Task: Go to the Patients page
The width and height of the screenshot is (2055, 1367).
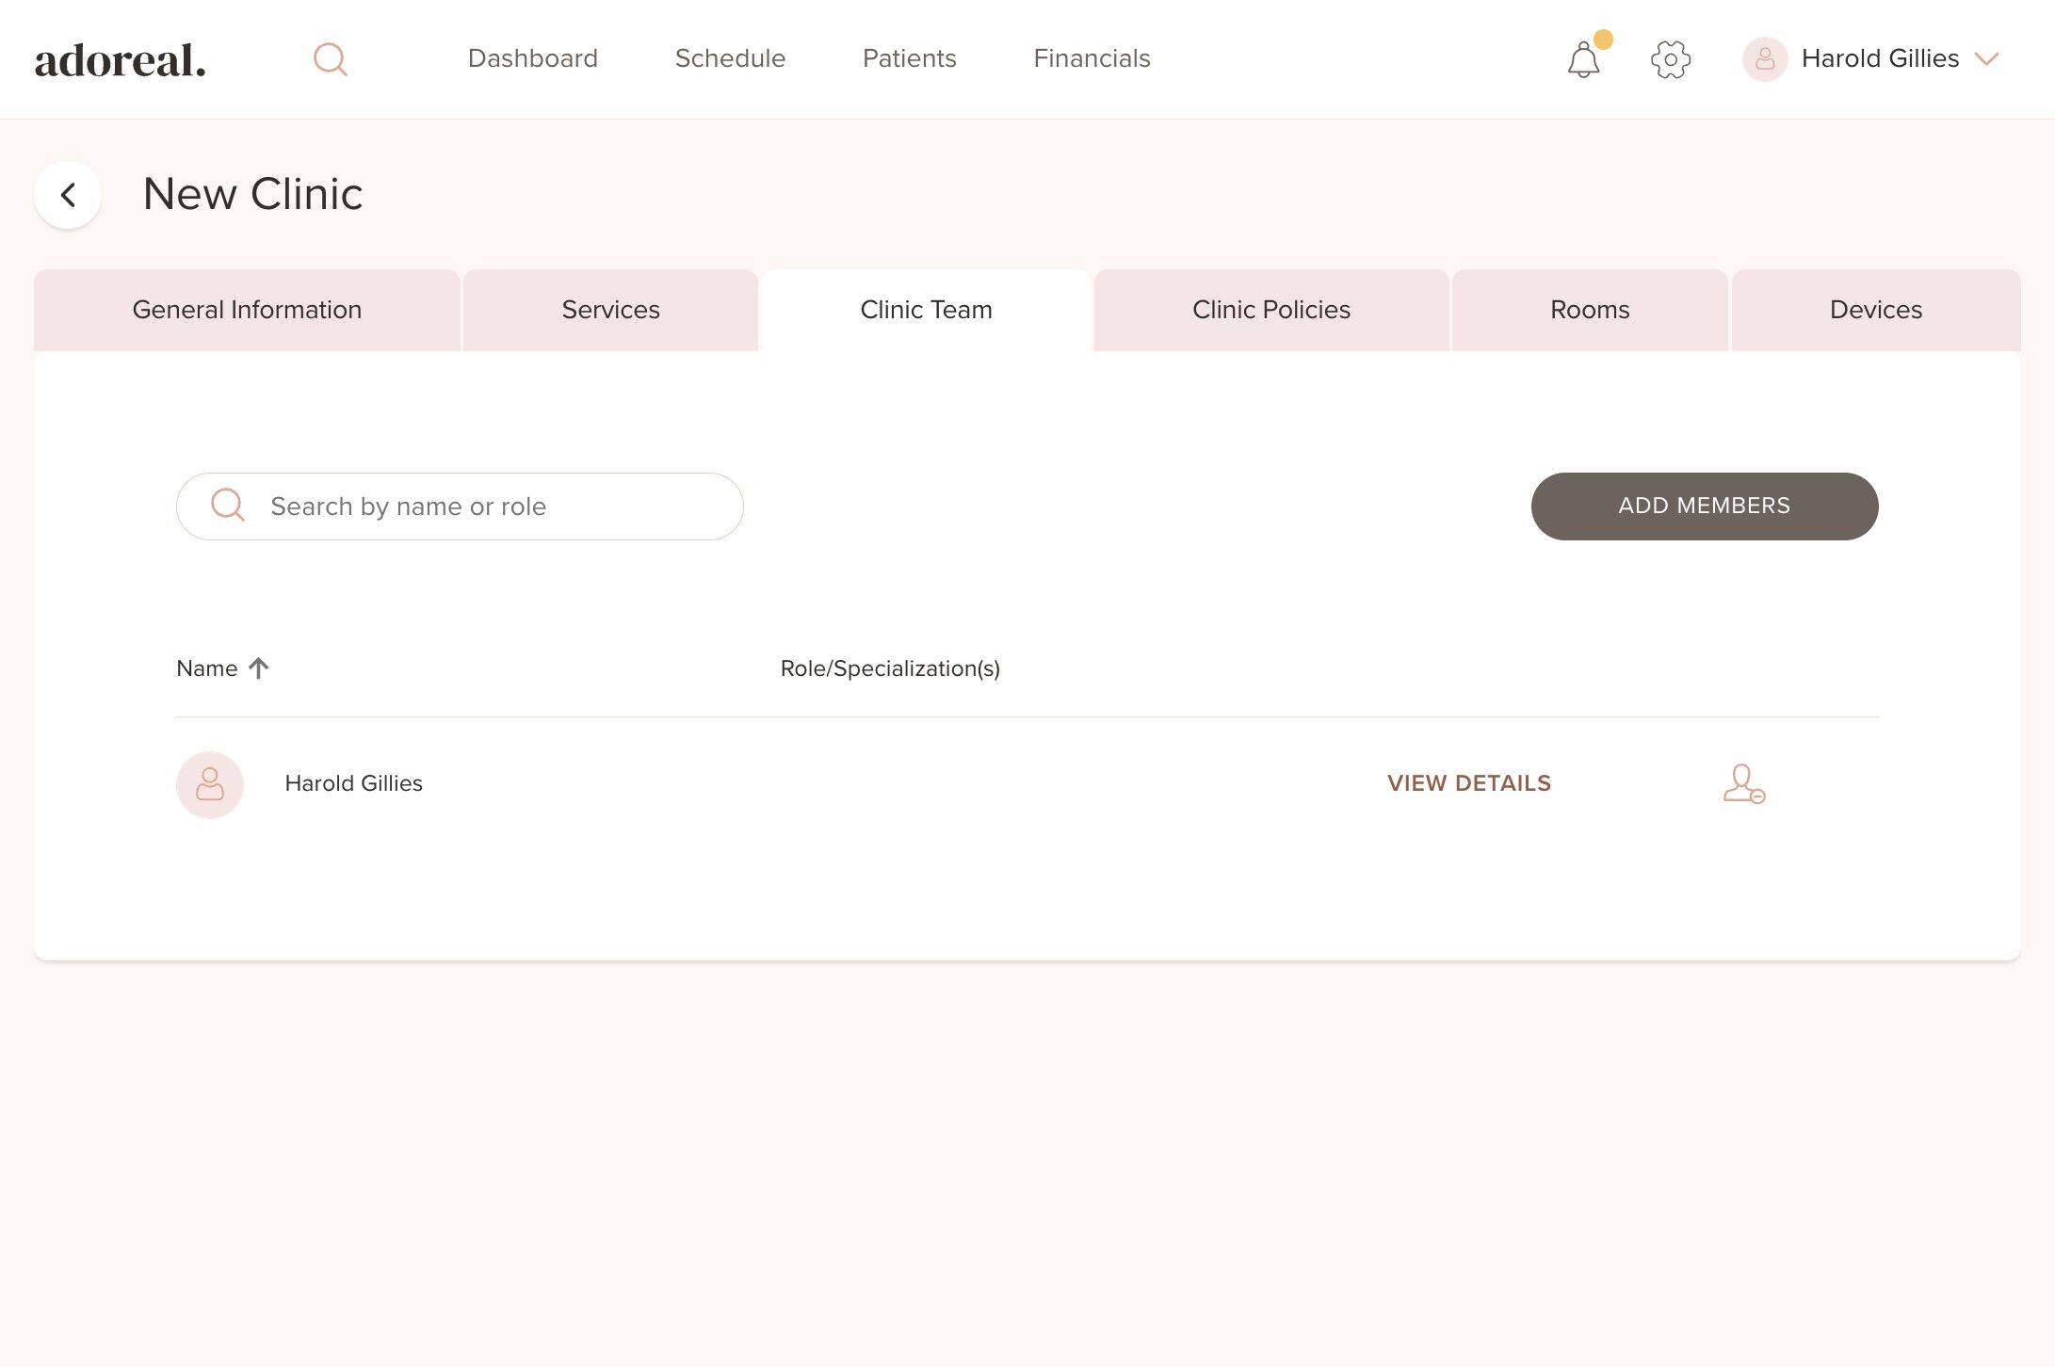Action: click(x=909, y=58)
